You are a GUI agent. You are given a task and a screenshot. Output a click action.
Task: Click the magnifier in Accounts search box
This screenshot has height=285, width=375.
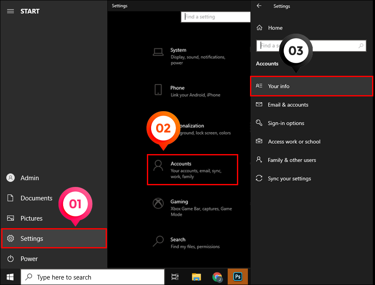pos(361,45)
